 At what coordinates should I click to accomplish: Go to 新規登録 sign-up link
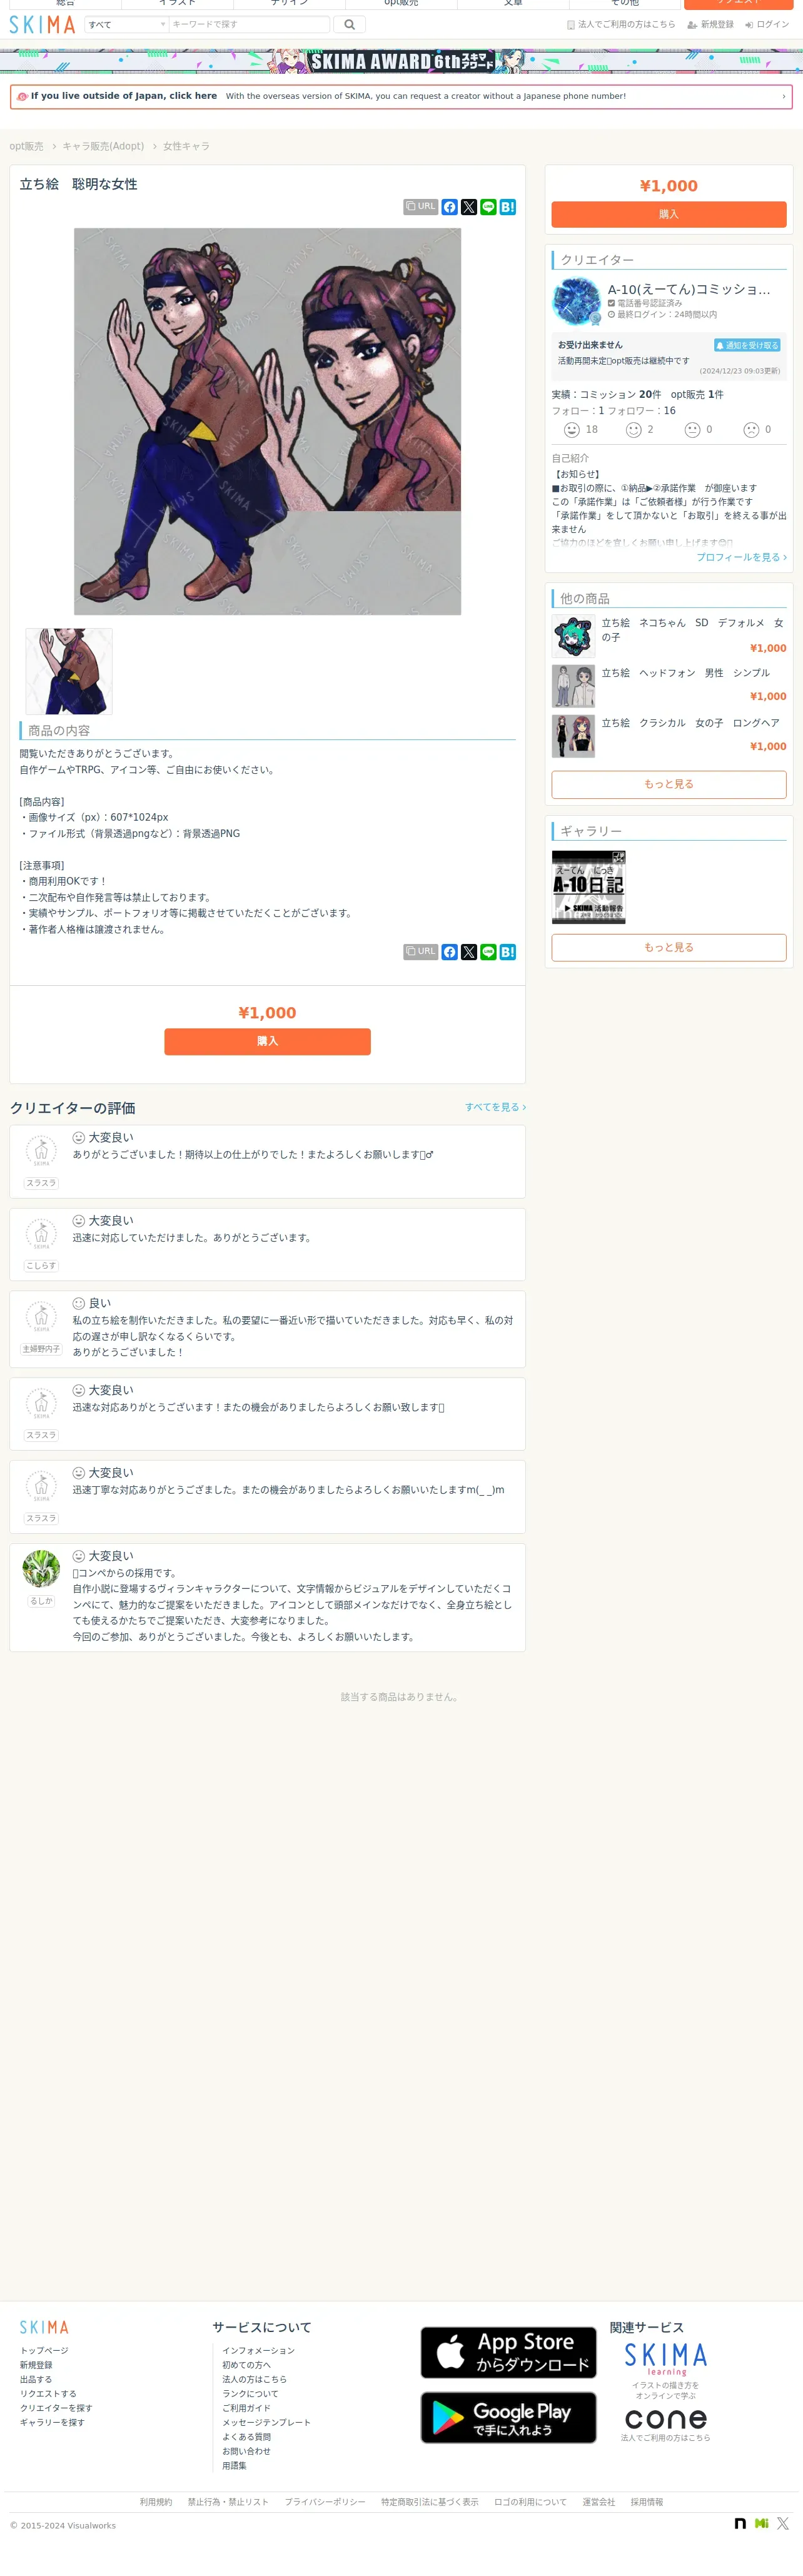click(x=710, y=24)
